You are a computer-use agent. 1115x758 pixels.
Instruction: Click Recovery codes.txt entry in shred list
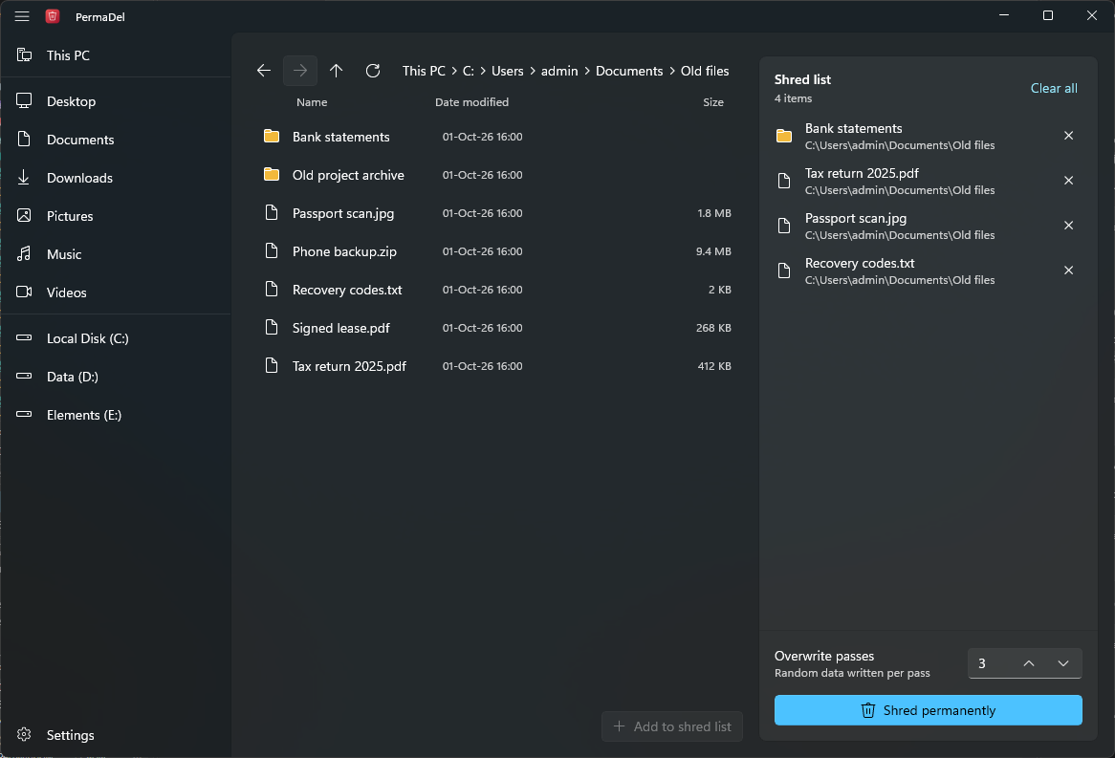coord(928,271)
